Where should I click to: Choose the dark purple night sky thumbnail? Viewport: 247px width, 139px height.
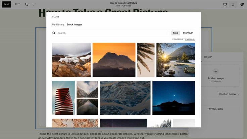(123, 123)
